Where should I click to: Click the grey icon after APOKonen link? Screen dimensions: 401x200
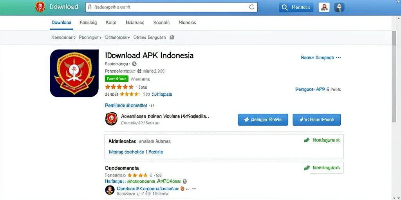[185, 181]
